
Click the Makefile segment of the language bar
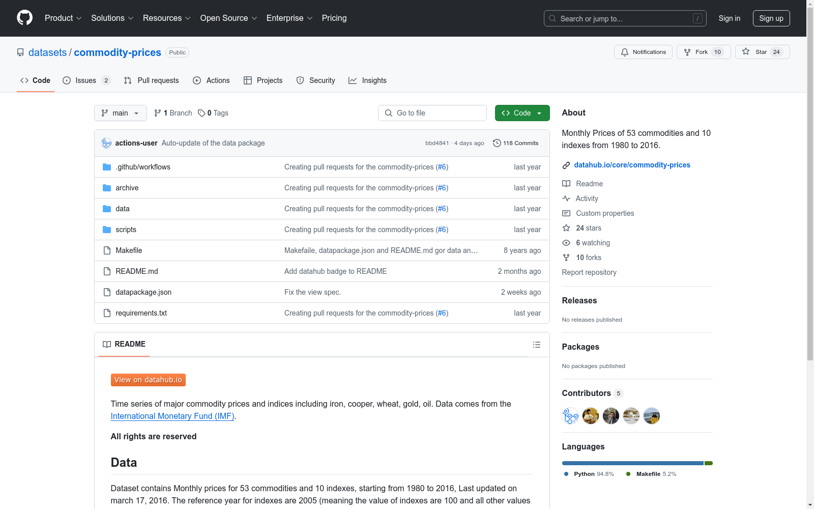click(x=709, y=463)
